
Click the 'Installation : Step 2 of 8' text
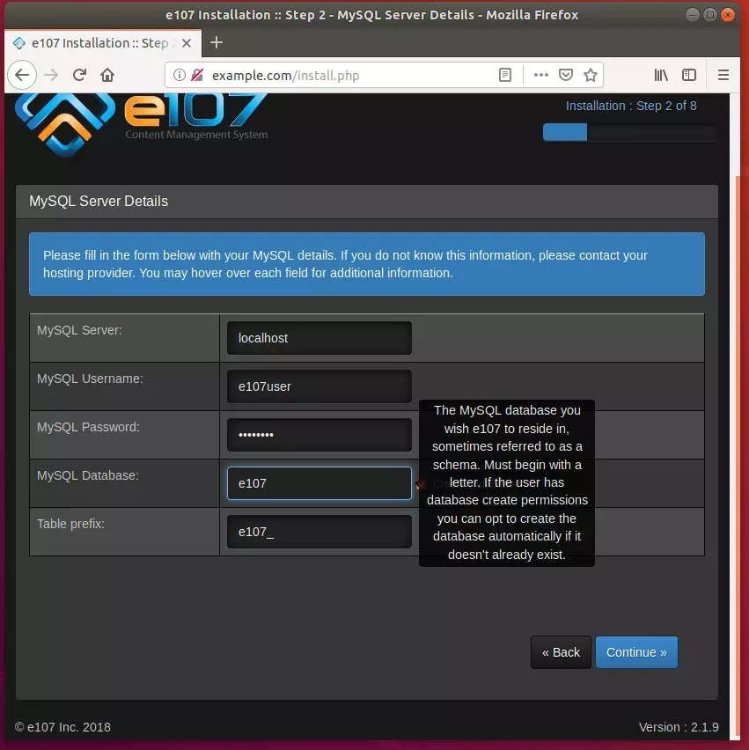(631, 106)
